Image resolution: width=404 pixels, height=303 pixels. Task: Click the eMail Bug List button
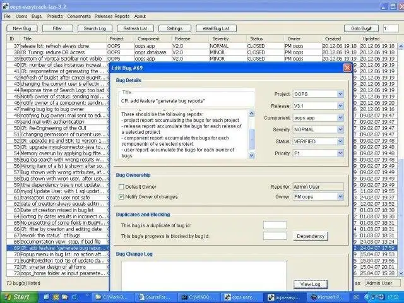[x=216, y=28]
